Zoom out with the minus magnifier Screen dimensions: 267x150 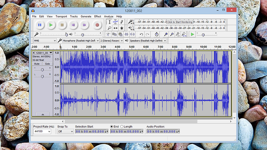(172, 34)
